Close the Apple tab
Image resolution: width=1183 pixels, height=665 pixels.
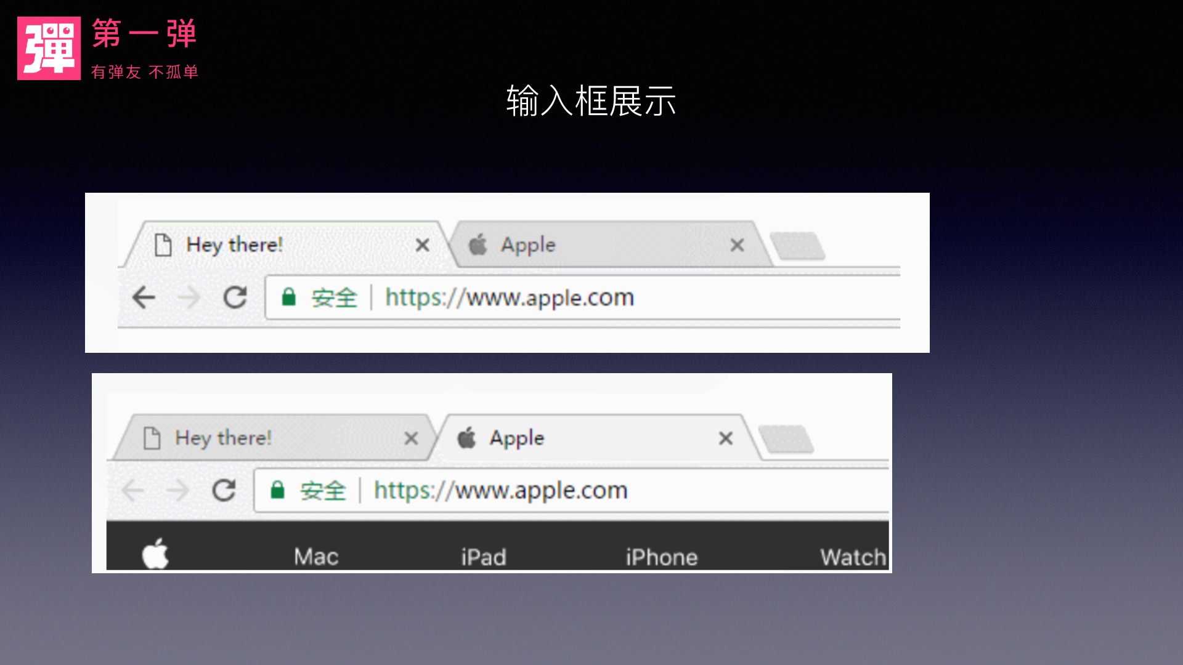coord(737,244)
